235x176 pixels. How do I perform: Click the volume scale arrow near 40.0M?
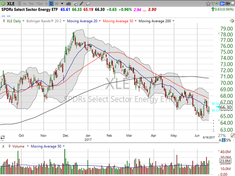[219, 151]
